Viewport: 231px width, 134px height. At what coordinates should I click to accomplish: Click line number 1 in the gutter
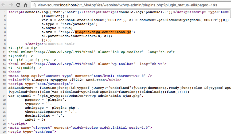[x=5, y=12]
